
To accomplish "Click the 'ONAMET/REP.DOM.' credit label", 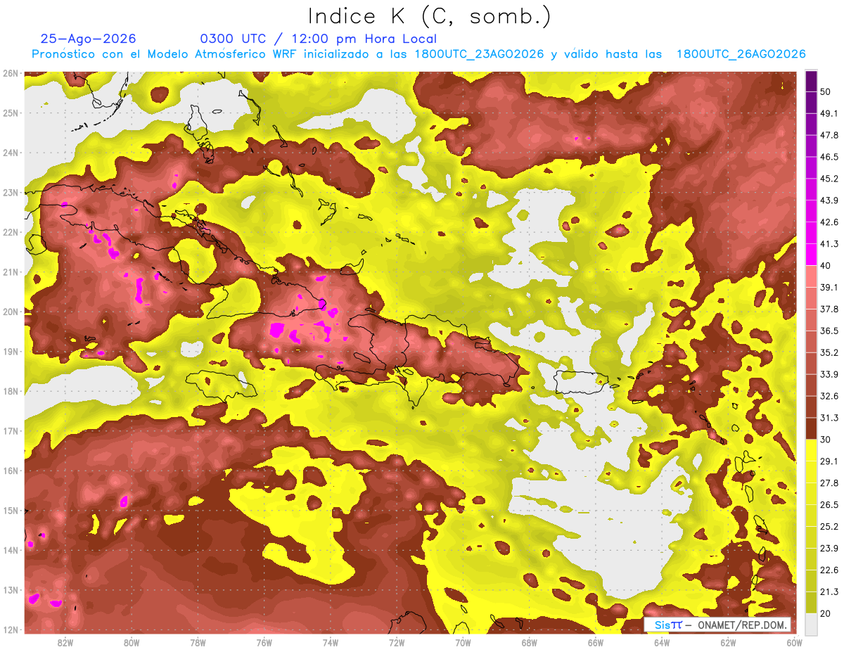I will [743, 625].
